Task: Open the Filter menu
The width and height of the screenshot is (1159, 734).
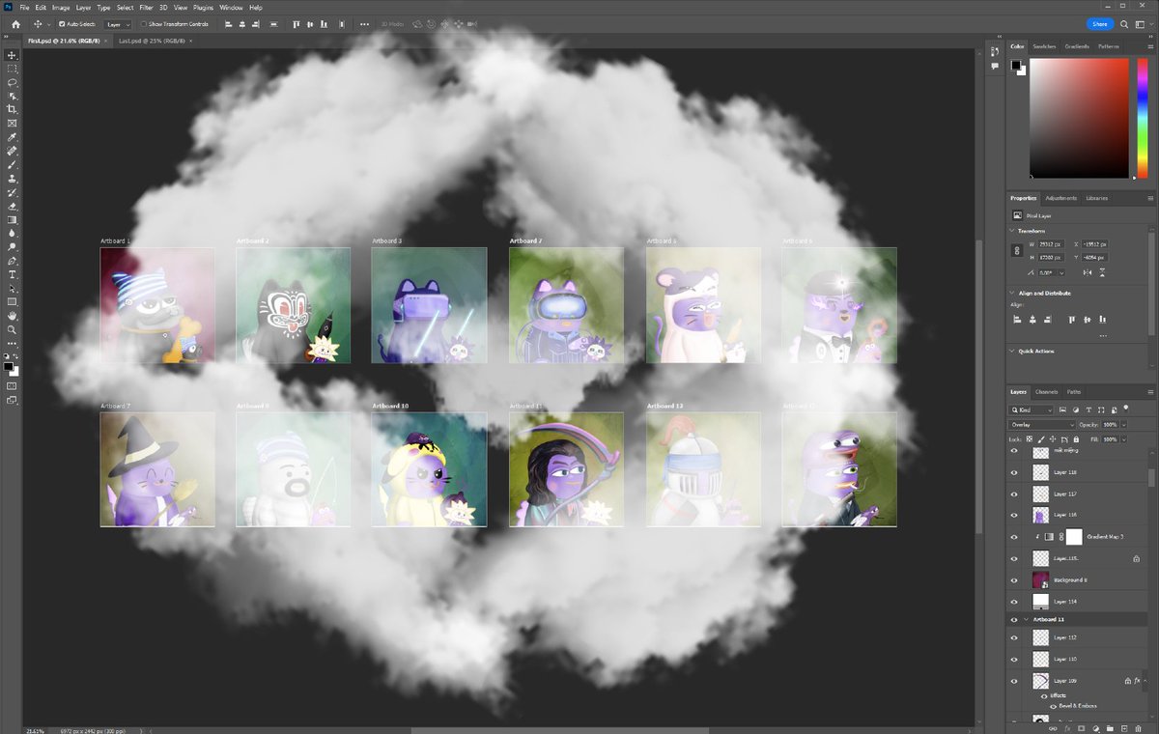Action: click(146, 7)
